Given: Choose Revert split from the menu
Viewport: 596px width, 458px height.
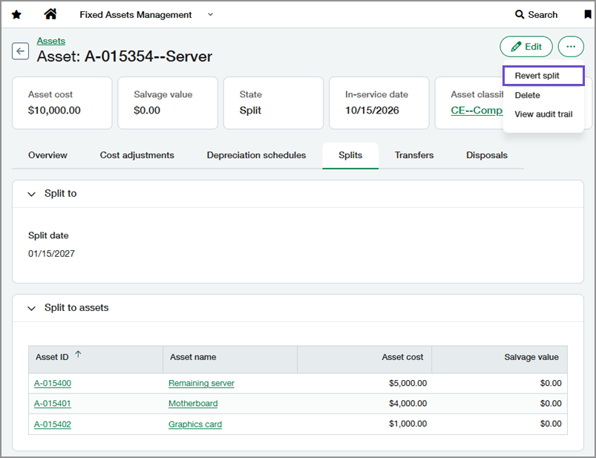Looking at the screenshot, I should click(x=543, y=76).
